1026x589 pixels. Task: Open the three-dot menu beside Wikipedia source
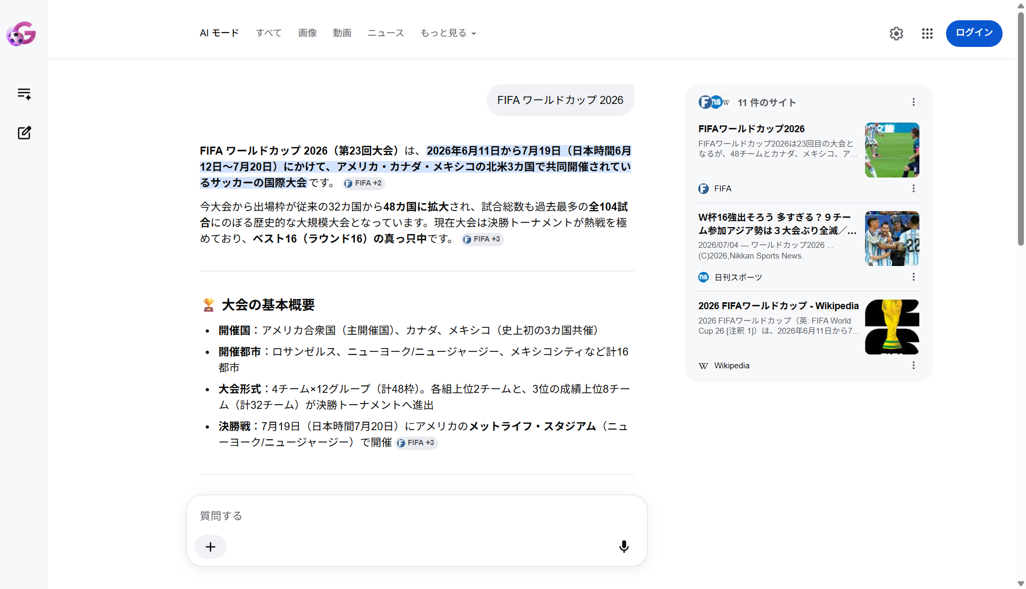click(x=914, y=365)
